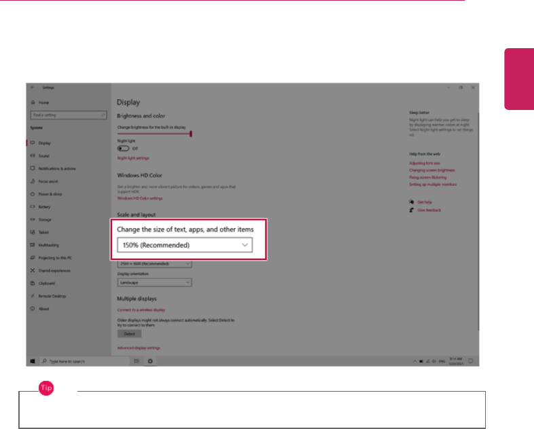Click the taskbar clock and date
The height and width of the screenshot is (429, 534).
tap(456, 361)
